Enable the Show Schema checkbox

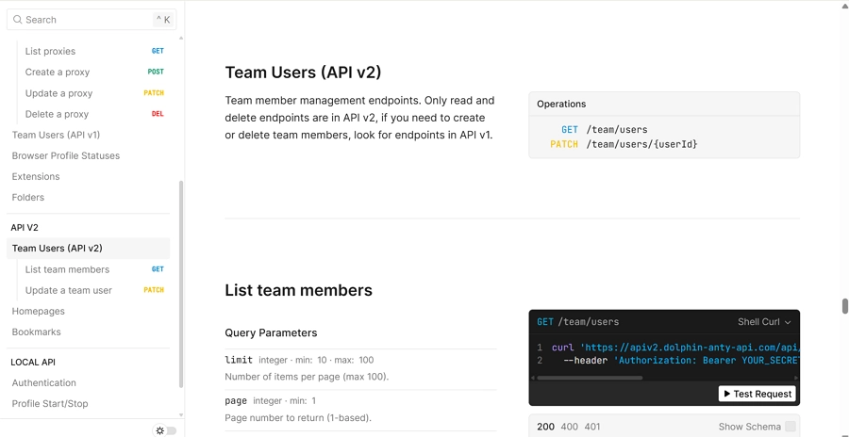(x=791, y=427)
